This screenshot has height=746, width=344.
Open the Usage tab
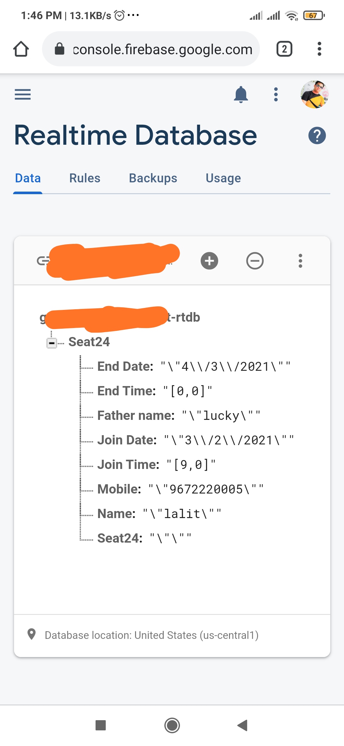[x=223, y=178]
